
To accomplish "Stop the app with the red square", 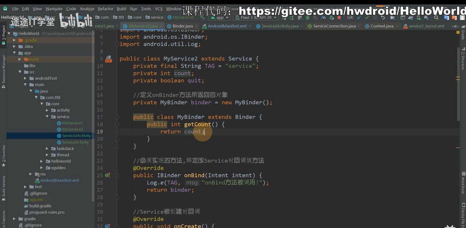I will coord(339,17).
